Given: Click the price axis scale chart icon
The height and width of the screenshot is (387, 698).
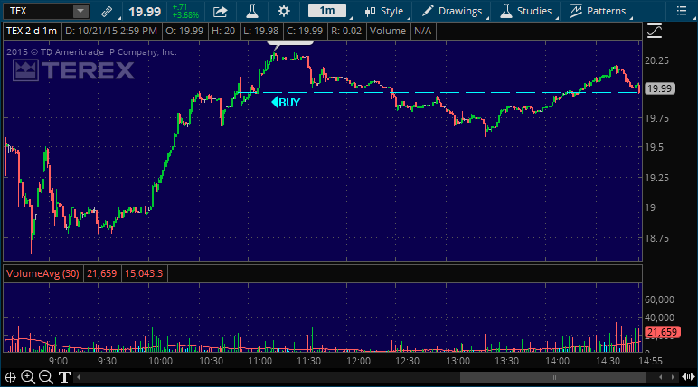Looking at the screenshot, I should [655, 30].
